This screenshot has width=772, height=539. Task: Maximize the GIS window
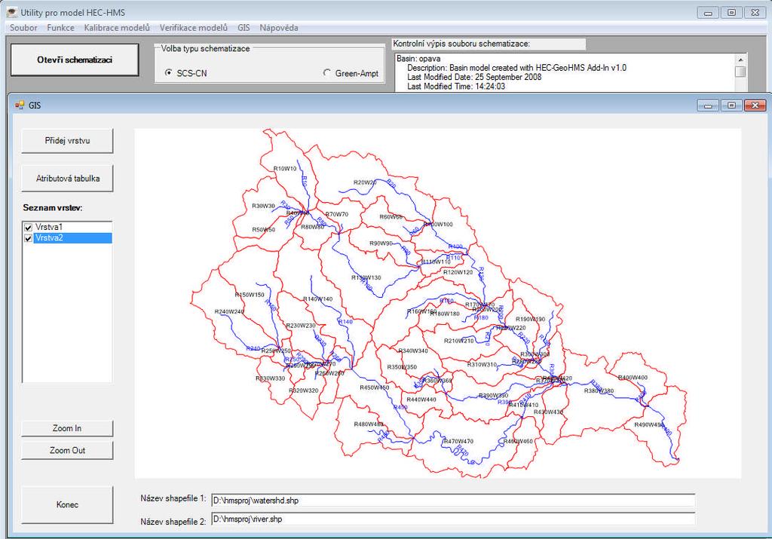tap(731, 106)
